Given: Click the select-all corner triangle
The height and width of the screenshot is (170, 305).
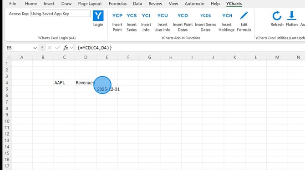Looking at the screenshot, I should coord(8,57).
